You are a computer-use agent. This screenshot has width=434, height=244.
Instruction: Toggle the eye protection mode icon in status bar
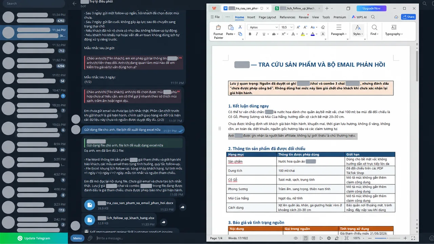click(x=296, y=238)
